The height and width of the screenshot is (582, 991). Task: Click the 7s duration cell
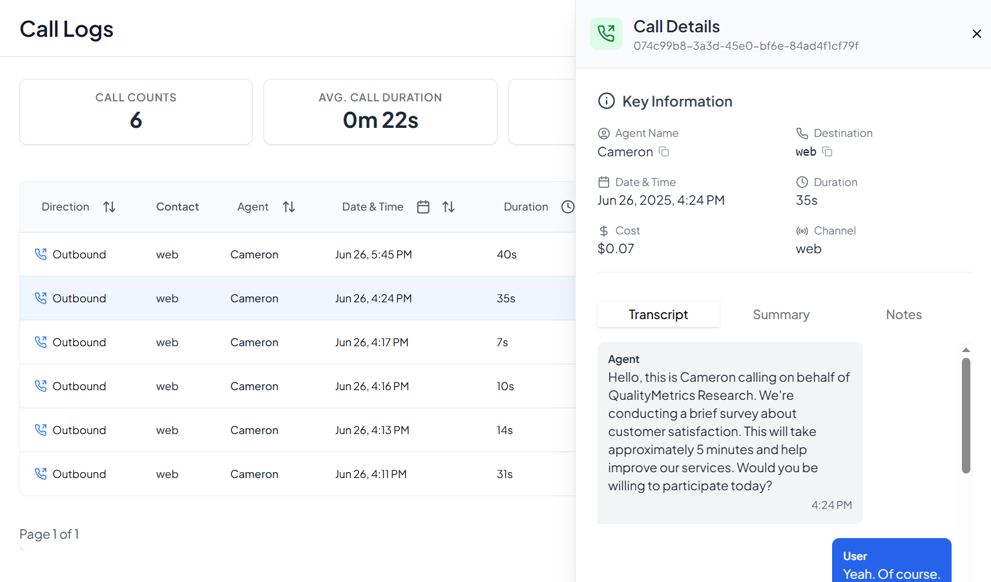pos(502,342)
